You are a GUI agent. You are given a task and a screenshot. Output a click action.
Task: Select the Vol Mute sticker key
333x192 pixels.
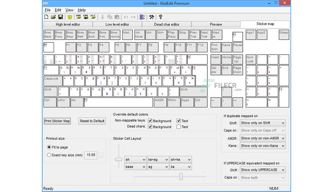[x=139, y=35]
